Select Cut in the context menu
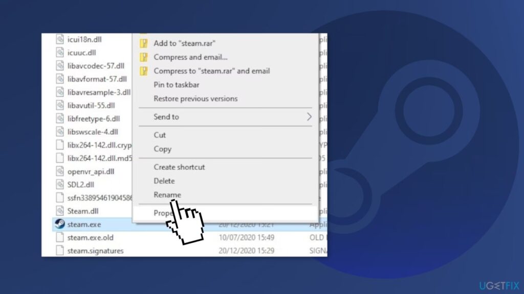 [160, 135]
